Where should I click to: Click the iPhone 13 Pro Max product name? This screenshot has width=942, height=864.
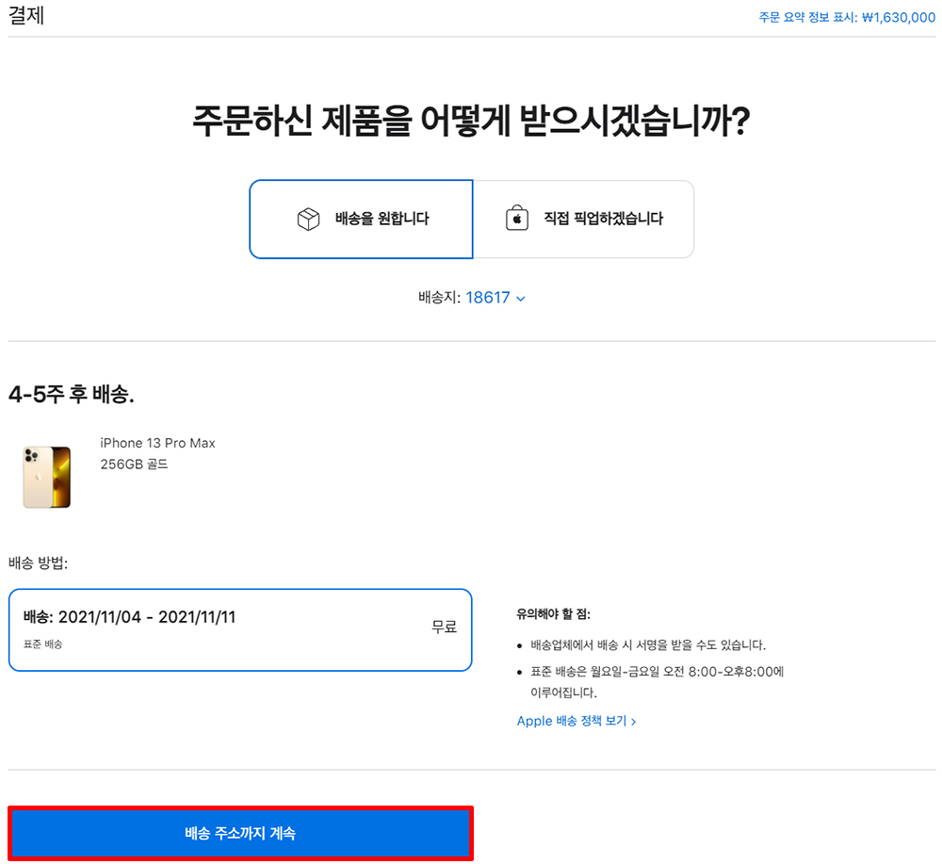[x=157, y=443]
